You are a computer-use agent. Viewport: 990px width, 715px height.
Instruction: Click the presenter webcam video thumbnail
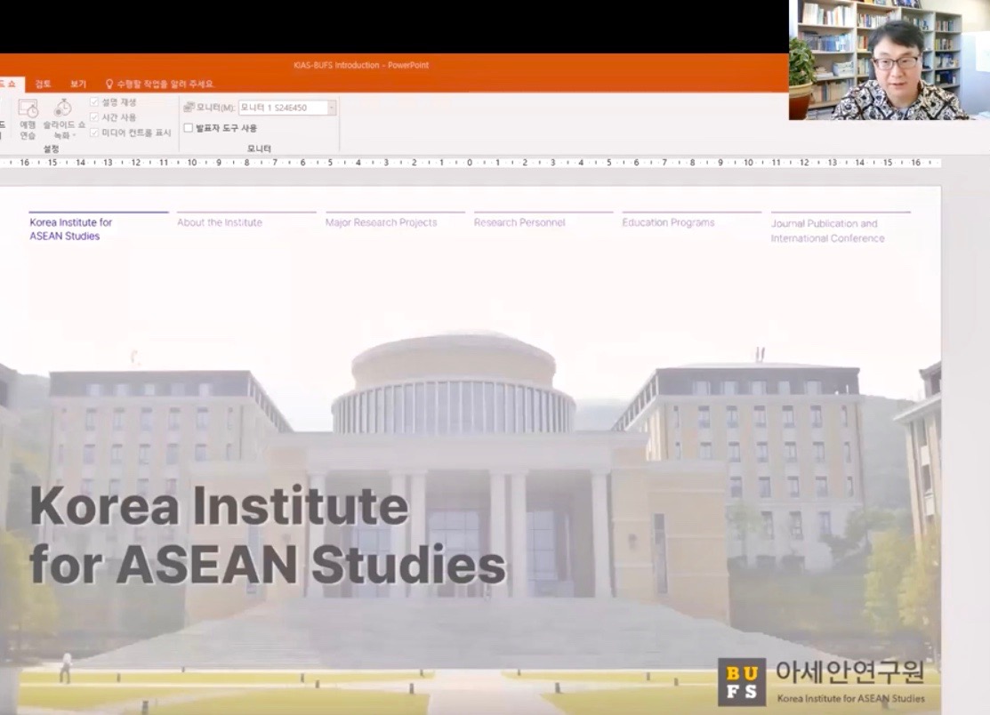889,60
